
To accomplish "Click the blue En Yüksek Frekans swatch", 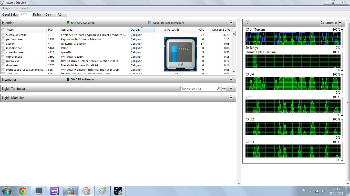I will point(150,22).
